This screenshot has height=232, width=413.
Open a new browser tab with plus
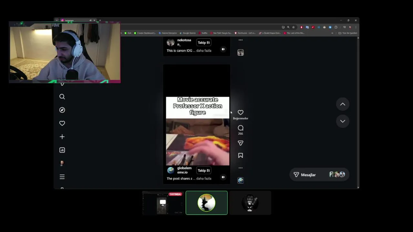(100, 20)
